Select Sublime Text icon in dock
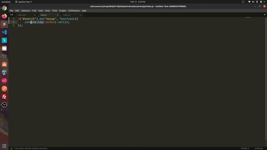 click(x=4, y=24)
